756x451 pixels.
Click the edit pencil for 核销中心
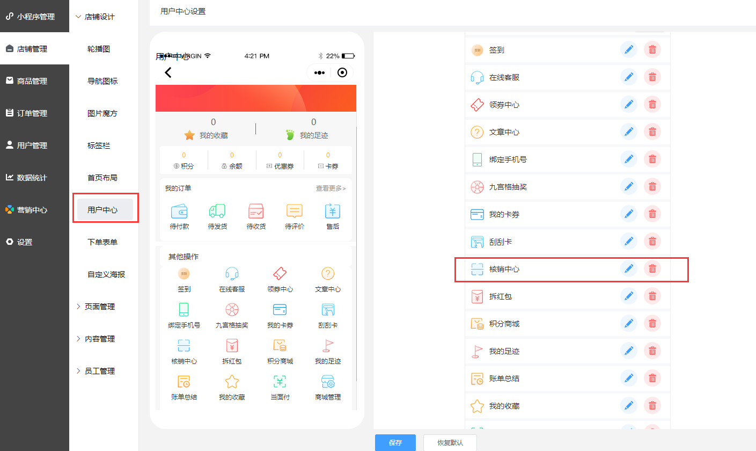(x=628, y=268)
